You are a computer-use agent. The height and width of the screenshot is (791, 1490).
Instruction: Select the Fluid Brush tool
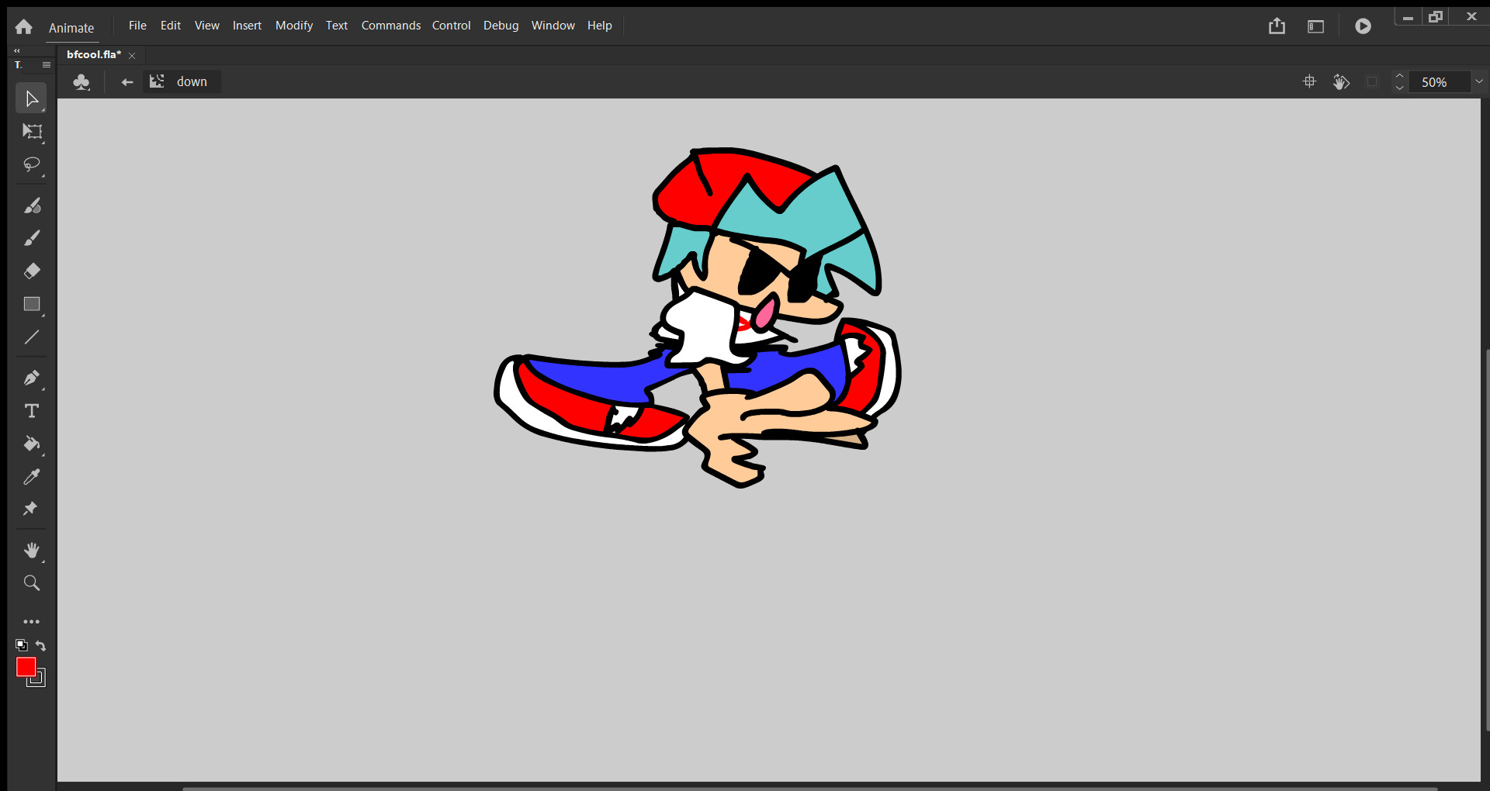(x=31, y=206)
